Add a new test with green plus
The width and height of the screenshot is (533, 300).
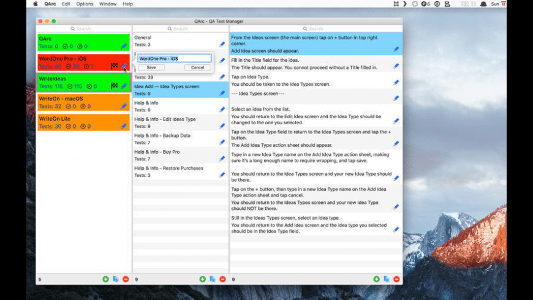pos(376,279)
